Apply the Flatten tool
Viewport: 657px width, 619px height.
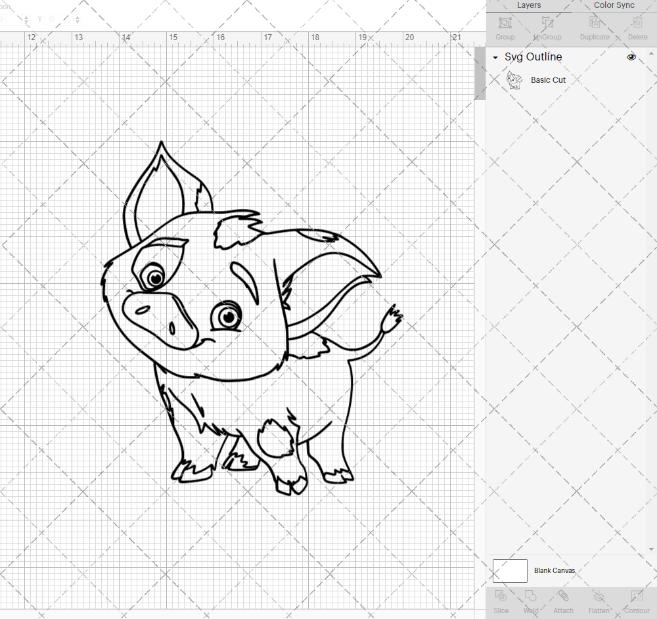point(599,601)
